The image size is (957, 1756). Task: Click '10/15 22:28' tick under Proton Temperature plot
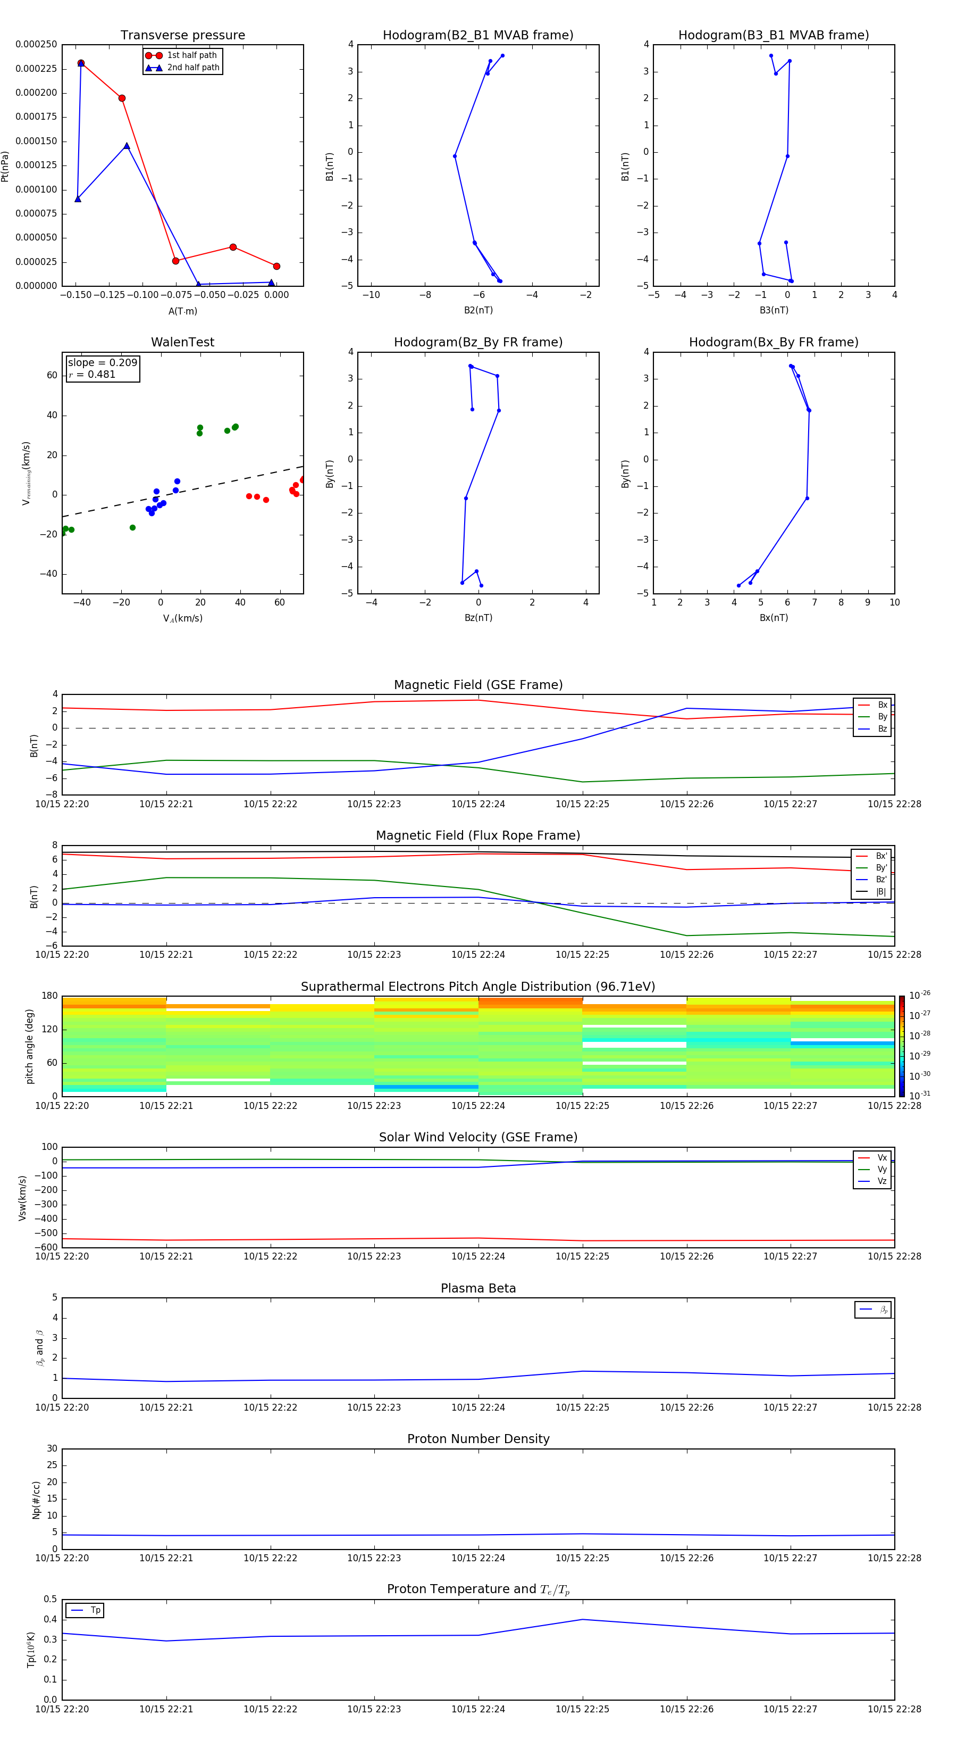894,1709
